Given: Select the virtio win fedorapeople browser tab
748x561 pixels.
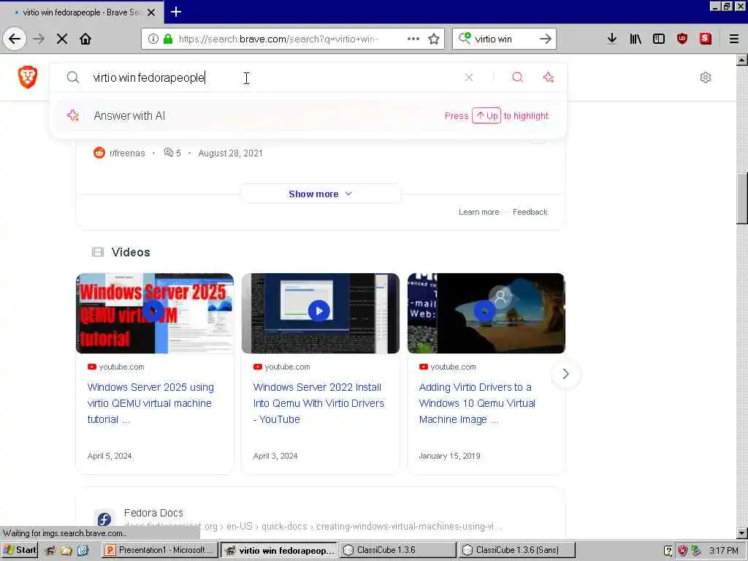Looking at the screenshot, I should 81,12.
